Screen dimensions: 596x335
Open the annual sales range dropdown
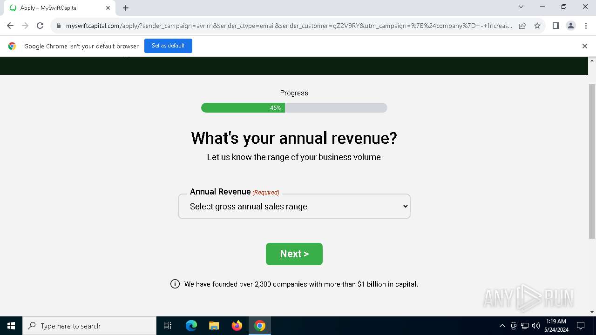294,207
